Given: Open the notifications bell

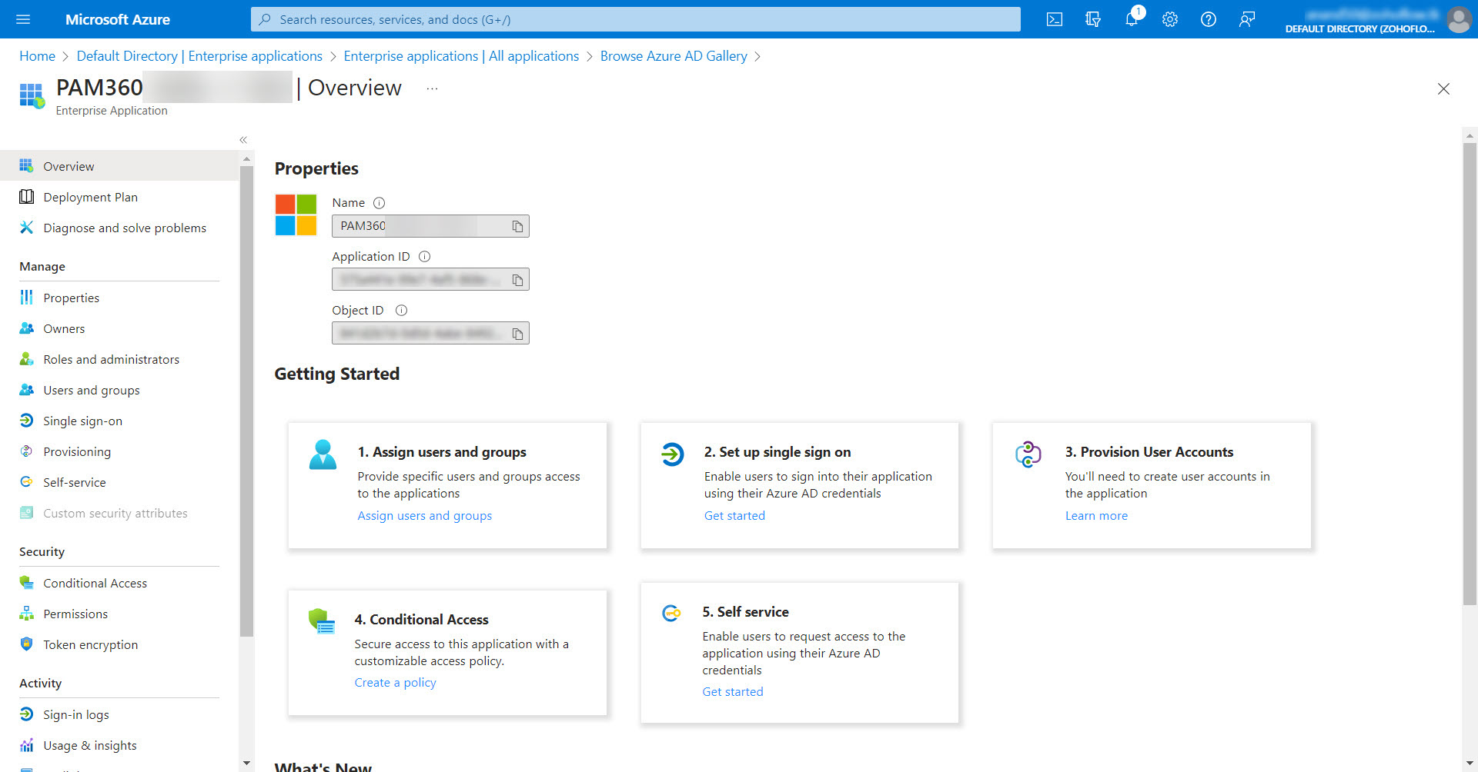Looking at the screenshot, I should pyautogui.click(x=1131, y=19).
